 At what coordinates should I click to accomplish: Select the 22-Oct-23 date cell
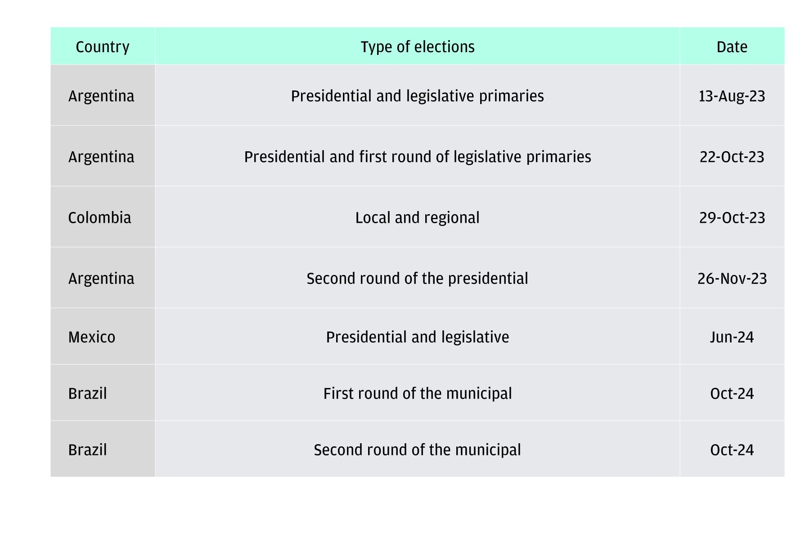click(x=732, y=156)
